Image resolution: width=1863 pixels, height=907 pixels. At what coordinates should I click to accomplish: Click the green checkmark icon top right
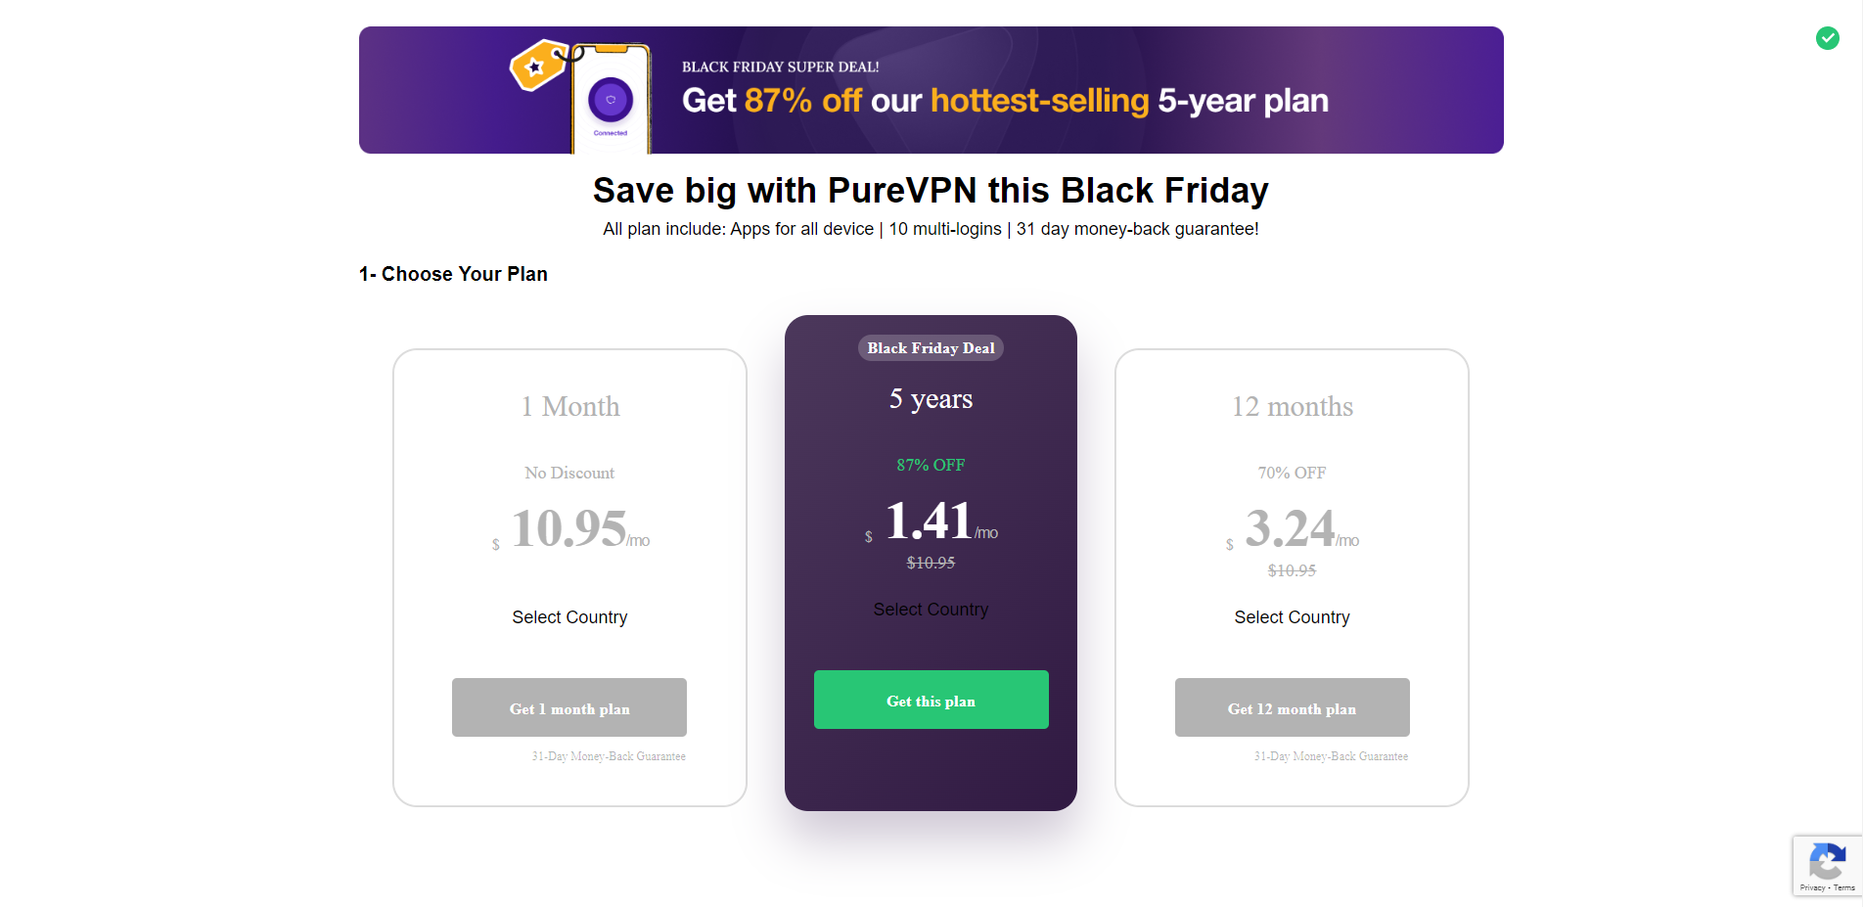(x=1828, y=38)
